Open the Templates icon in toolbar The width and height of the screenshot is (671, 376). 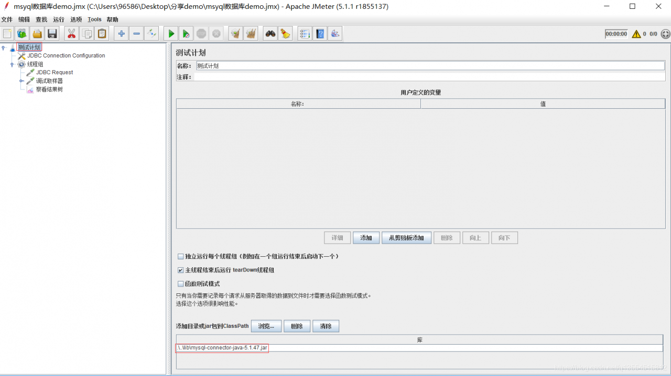[23, 34]
